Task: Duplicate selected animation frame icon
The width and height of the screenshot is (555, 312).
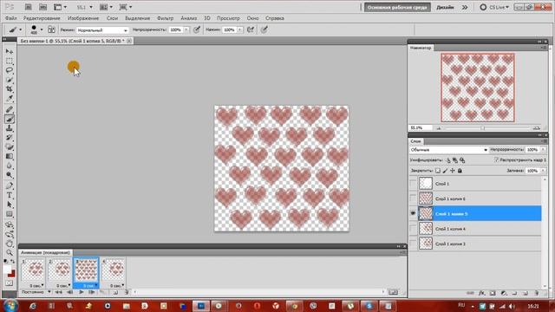Action: [115, 292]
